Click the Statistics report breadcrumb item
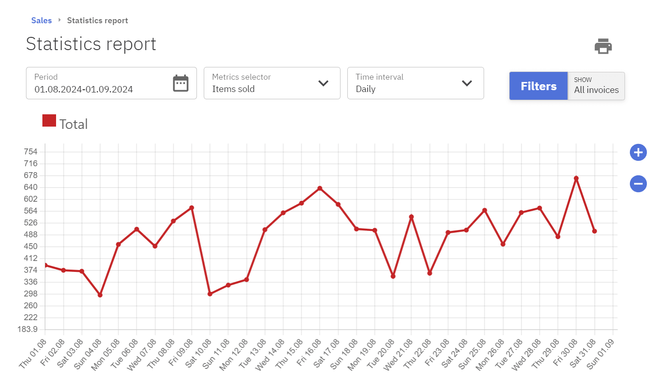 [98, 20]
